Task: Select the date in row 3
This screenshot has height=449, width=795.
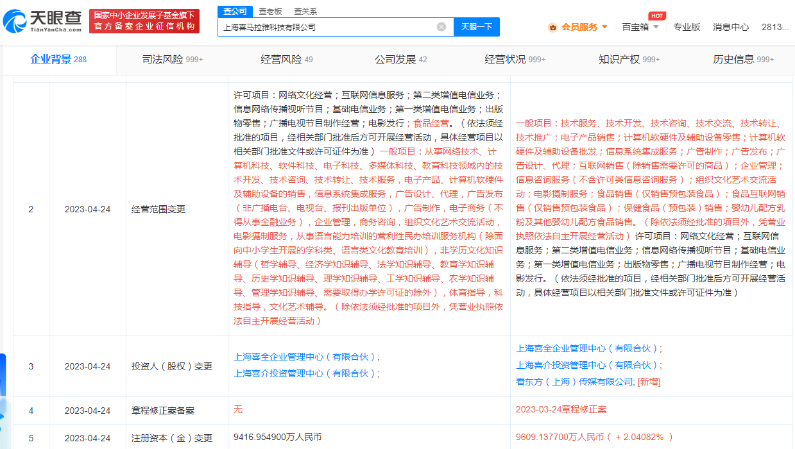Action: pyautogui.click(x=87, y=366)
